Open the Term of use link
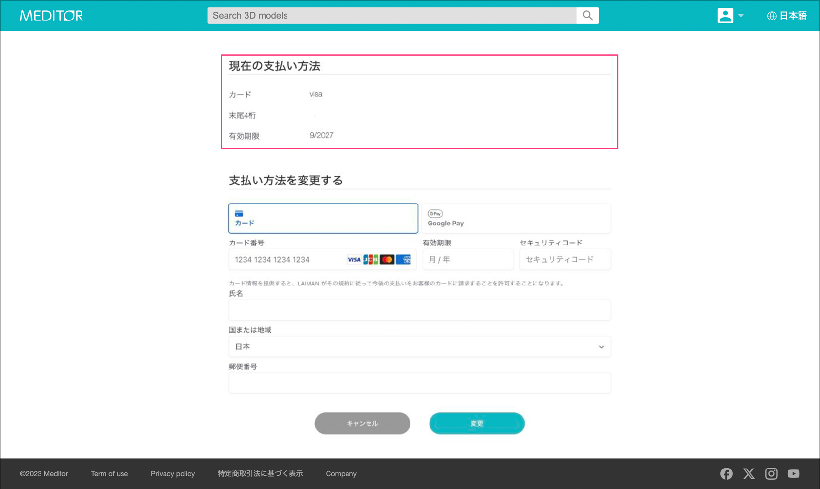Screen dimensions: 820x489 109,473
